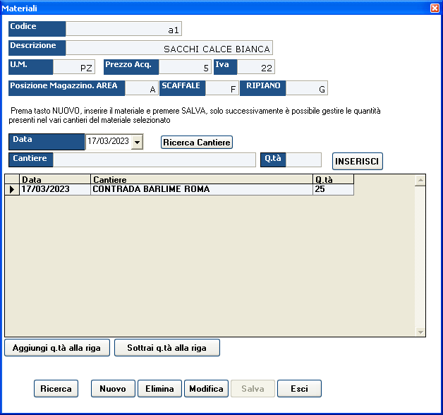Viewport: 443px width, 415px height.
Task: Click the Esci button
Action: [x=300, y=388]
